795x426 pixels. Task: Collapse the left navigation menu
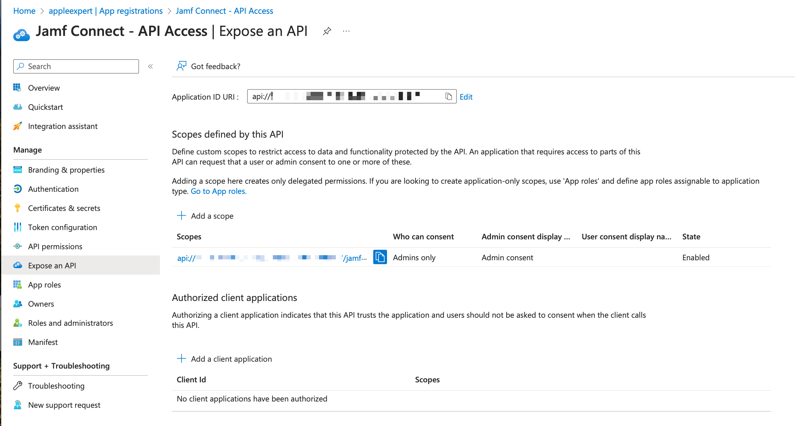click(150, 66)
